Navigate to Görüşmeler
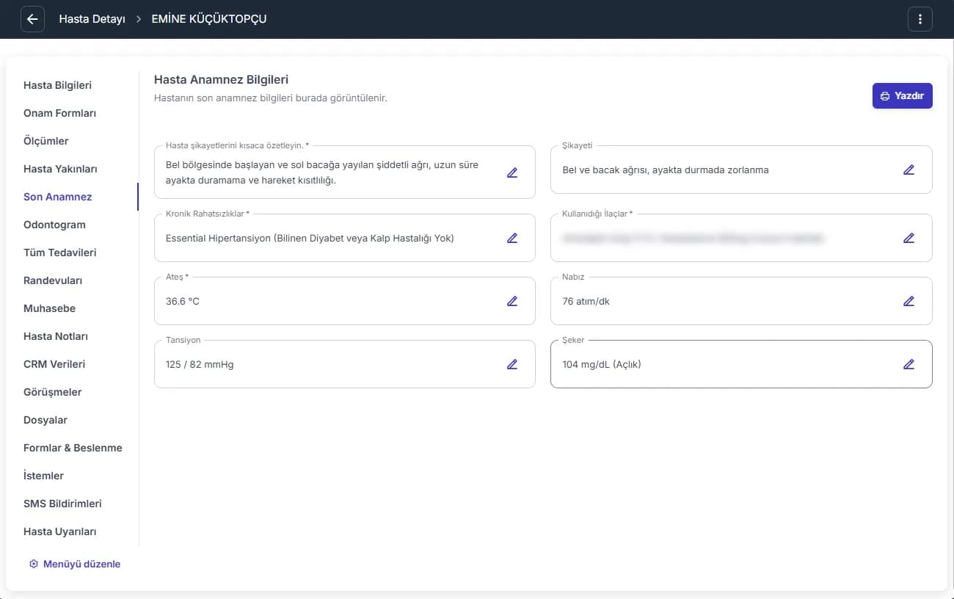 pos(53,392)
